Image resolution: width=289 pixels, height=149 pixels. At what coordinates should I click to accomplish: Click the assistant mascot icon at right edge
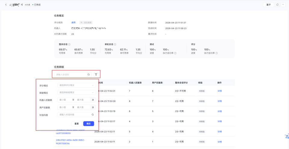287,136
